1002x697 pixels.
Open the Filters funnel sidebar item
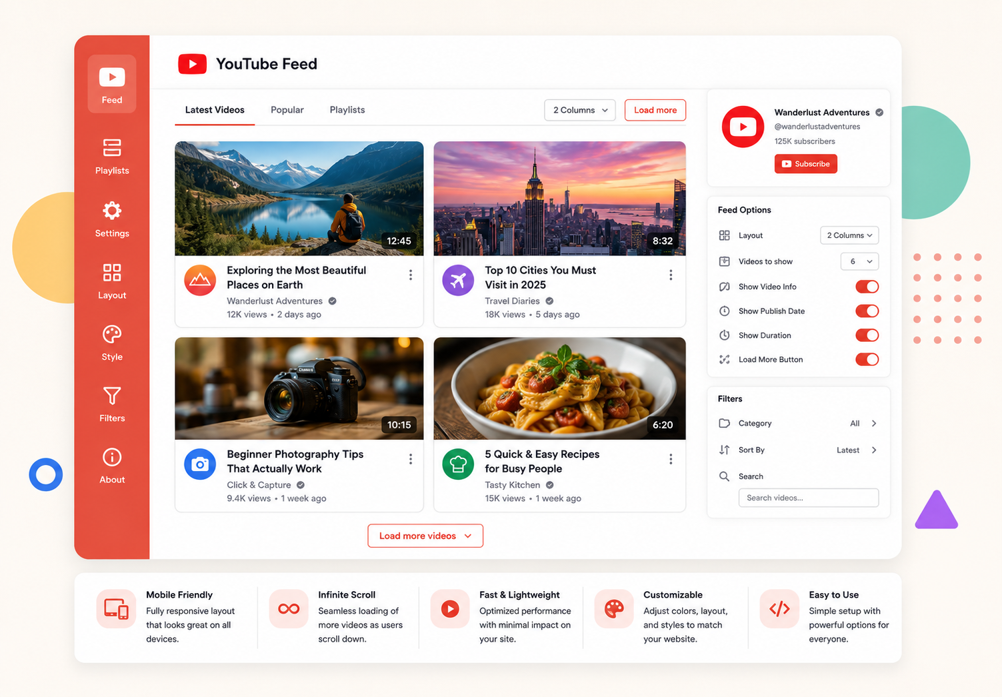click(x=112, y=404)
